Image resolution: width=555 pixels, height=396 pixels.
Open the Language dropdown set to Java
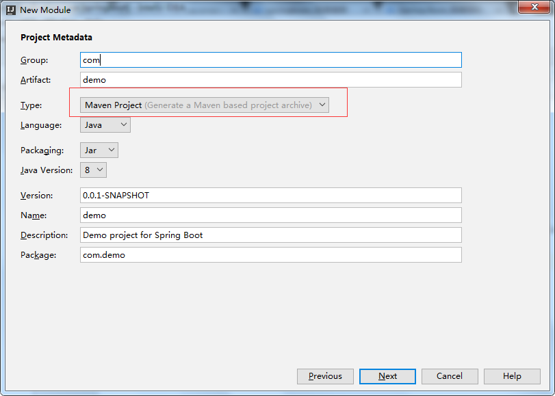pyautogui.click(x=105, y=125)
